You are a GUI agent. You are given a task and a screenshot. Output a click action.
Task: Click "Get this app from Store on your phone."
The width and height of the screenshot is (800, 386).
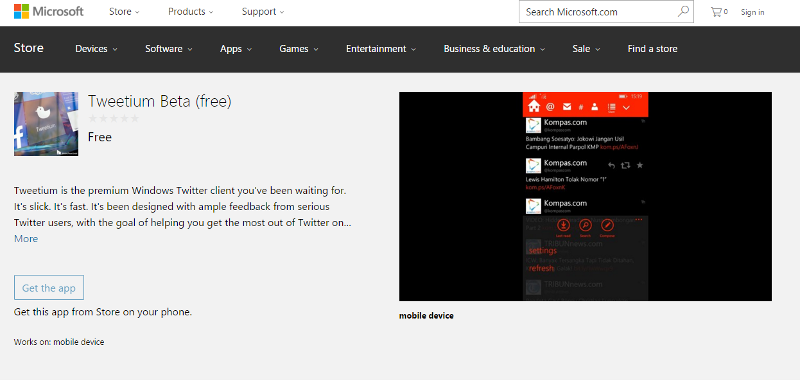click(x=103, y=312)
